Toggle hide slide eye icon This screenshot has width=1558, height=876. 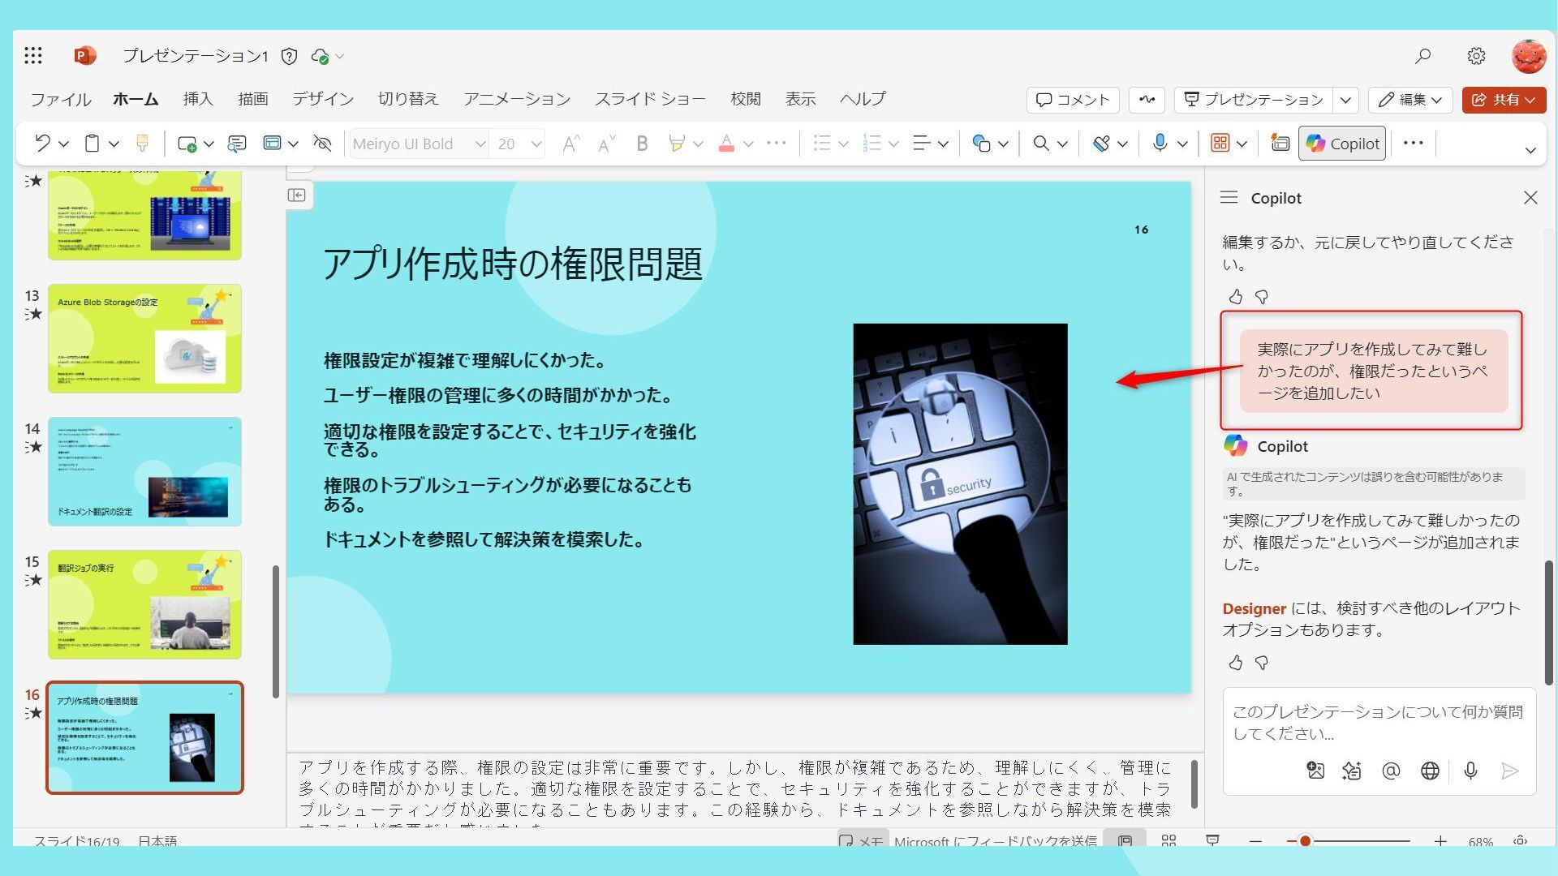pos(322,144)
